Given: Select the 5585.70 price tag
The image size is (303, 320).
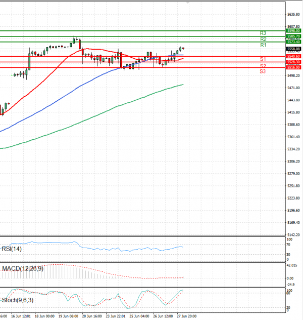Looking at the screenshot, I should [x=293, y=36].
